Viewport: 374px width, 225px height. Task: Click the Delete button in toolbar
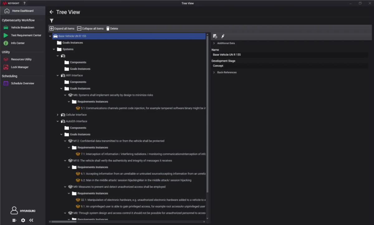pyautogui.click(x=112, y=29)
